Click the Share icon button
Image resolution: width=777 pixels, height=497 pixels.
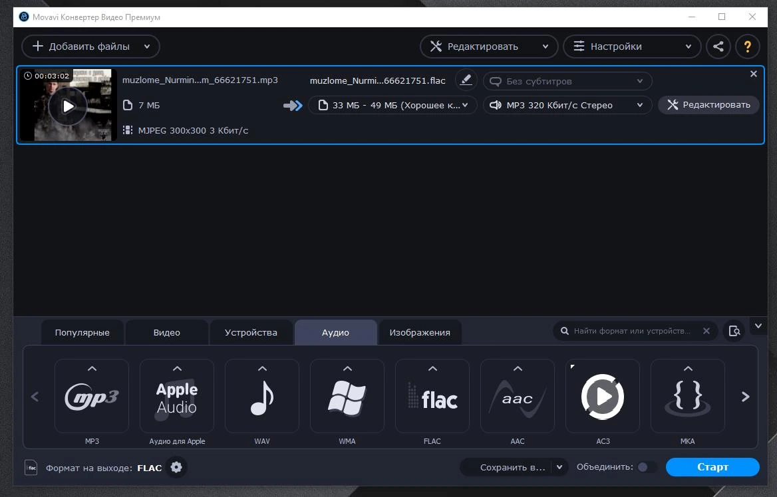click(x=718, y=47)
